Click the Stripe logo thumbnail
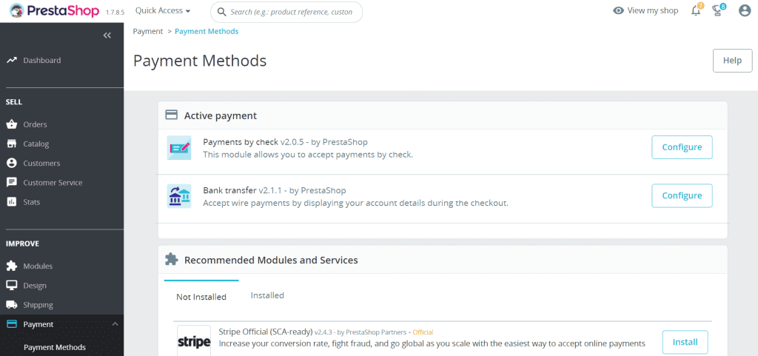The width and height of the screenshot is (758, 356). click(194, 342)
